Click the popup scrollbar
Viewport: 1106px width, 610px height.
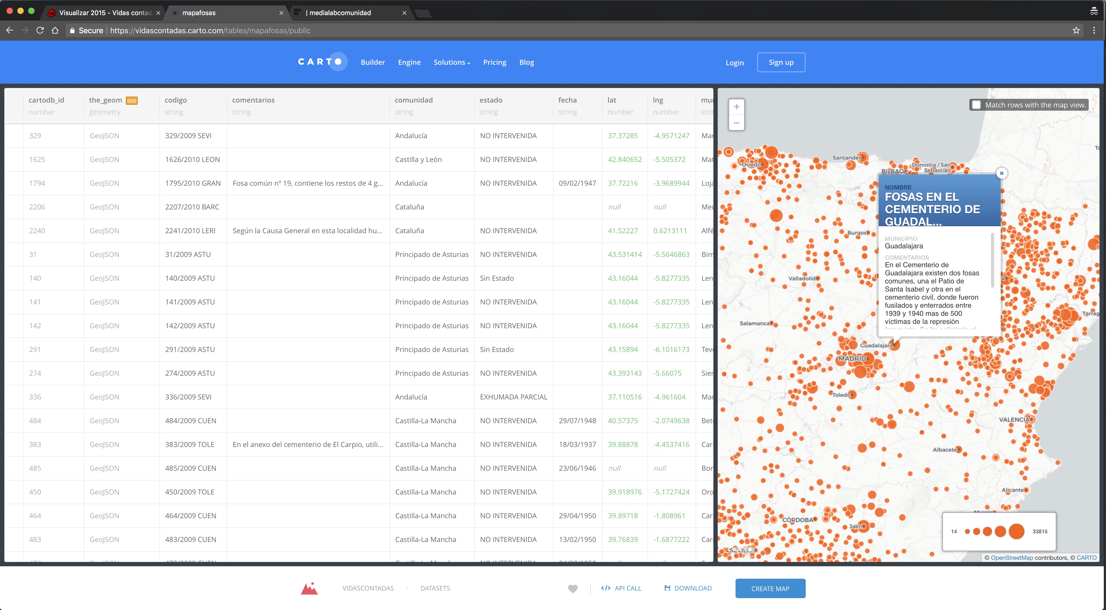pyautogui.click(x=993, y=260)
